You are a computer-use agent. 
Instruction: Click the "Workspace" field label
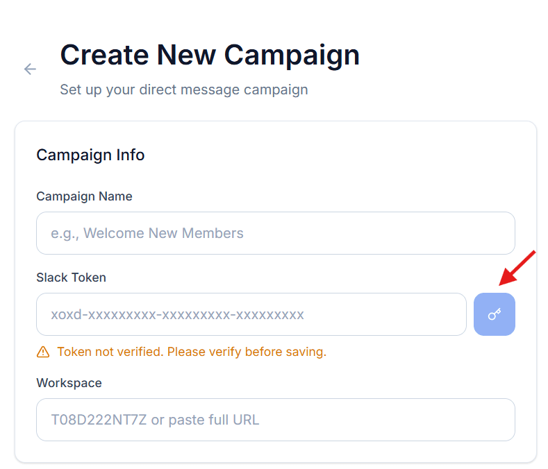[69, 383]
